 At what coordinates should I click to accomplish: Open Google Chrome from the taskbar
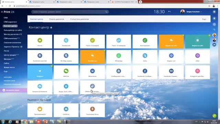[x=24, y=122]
